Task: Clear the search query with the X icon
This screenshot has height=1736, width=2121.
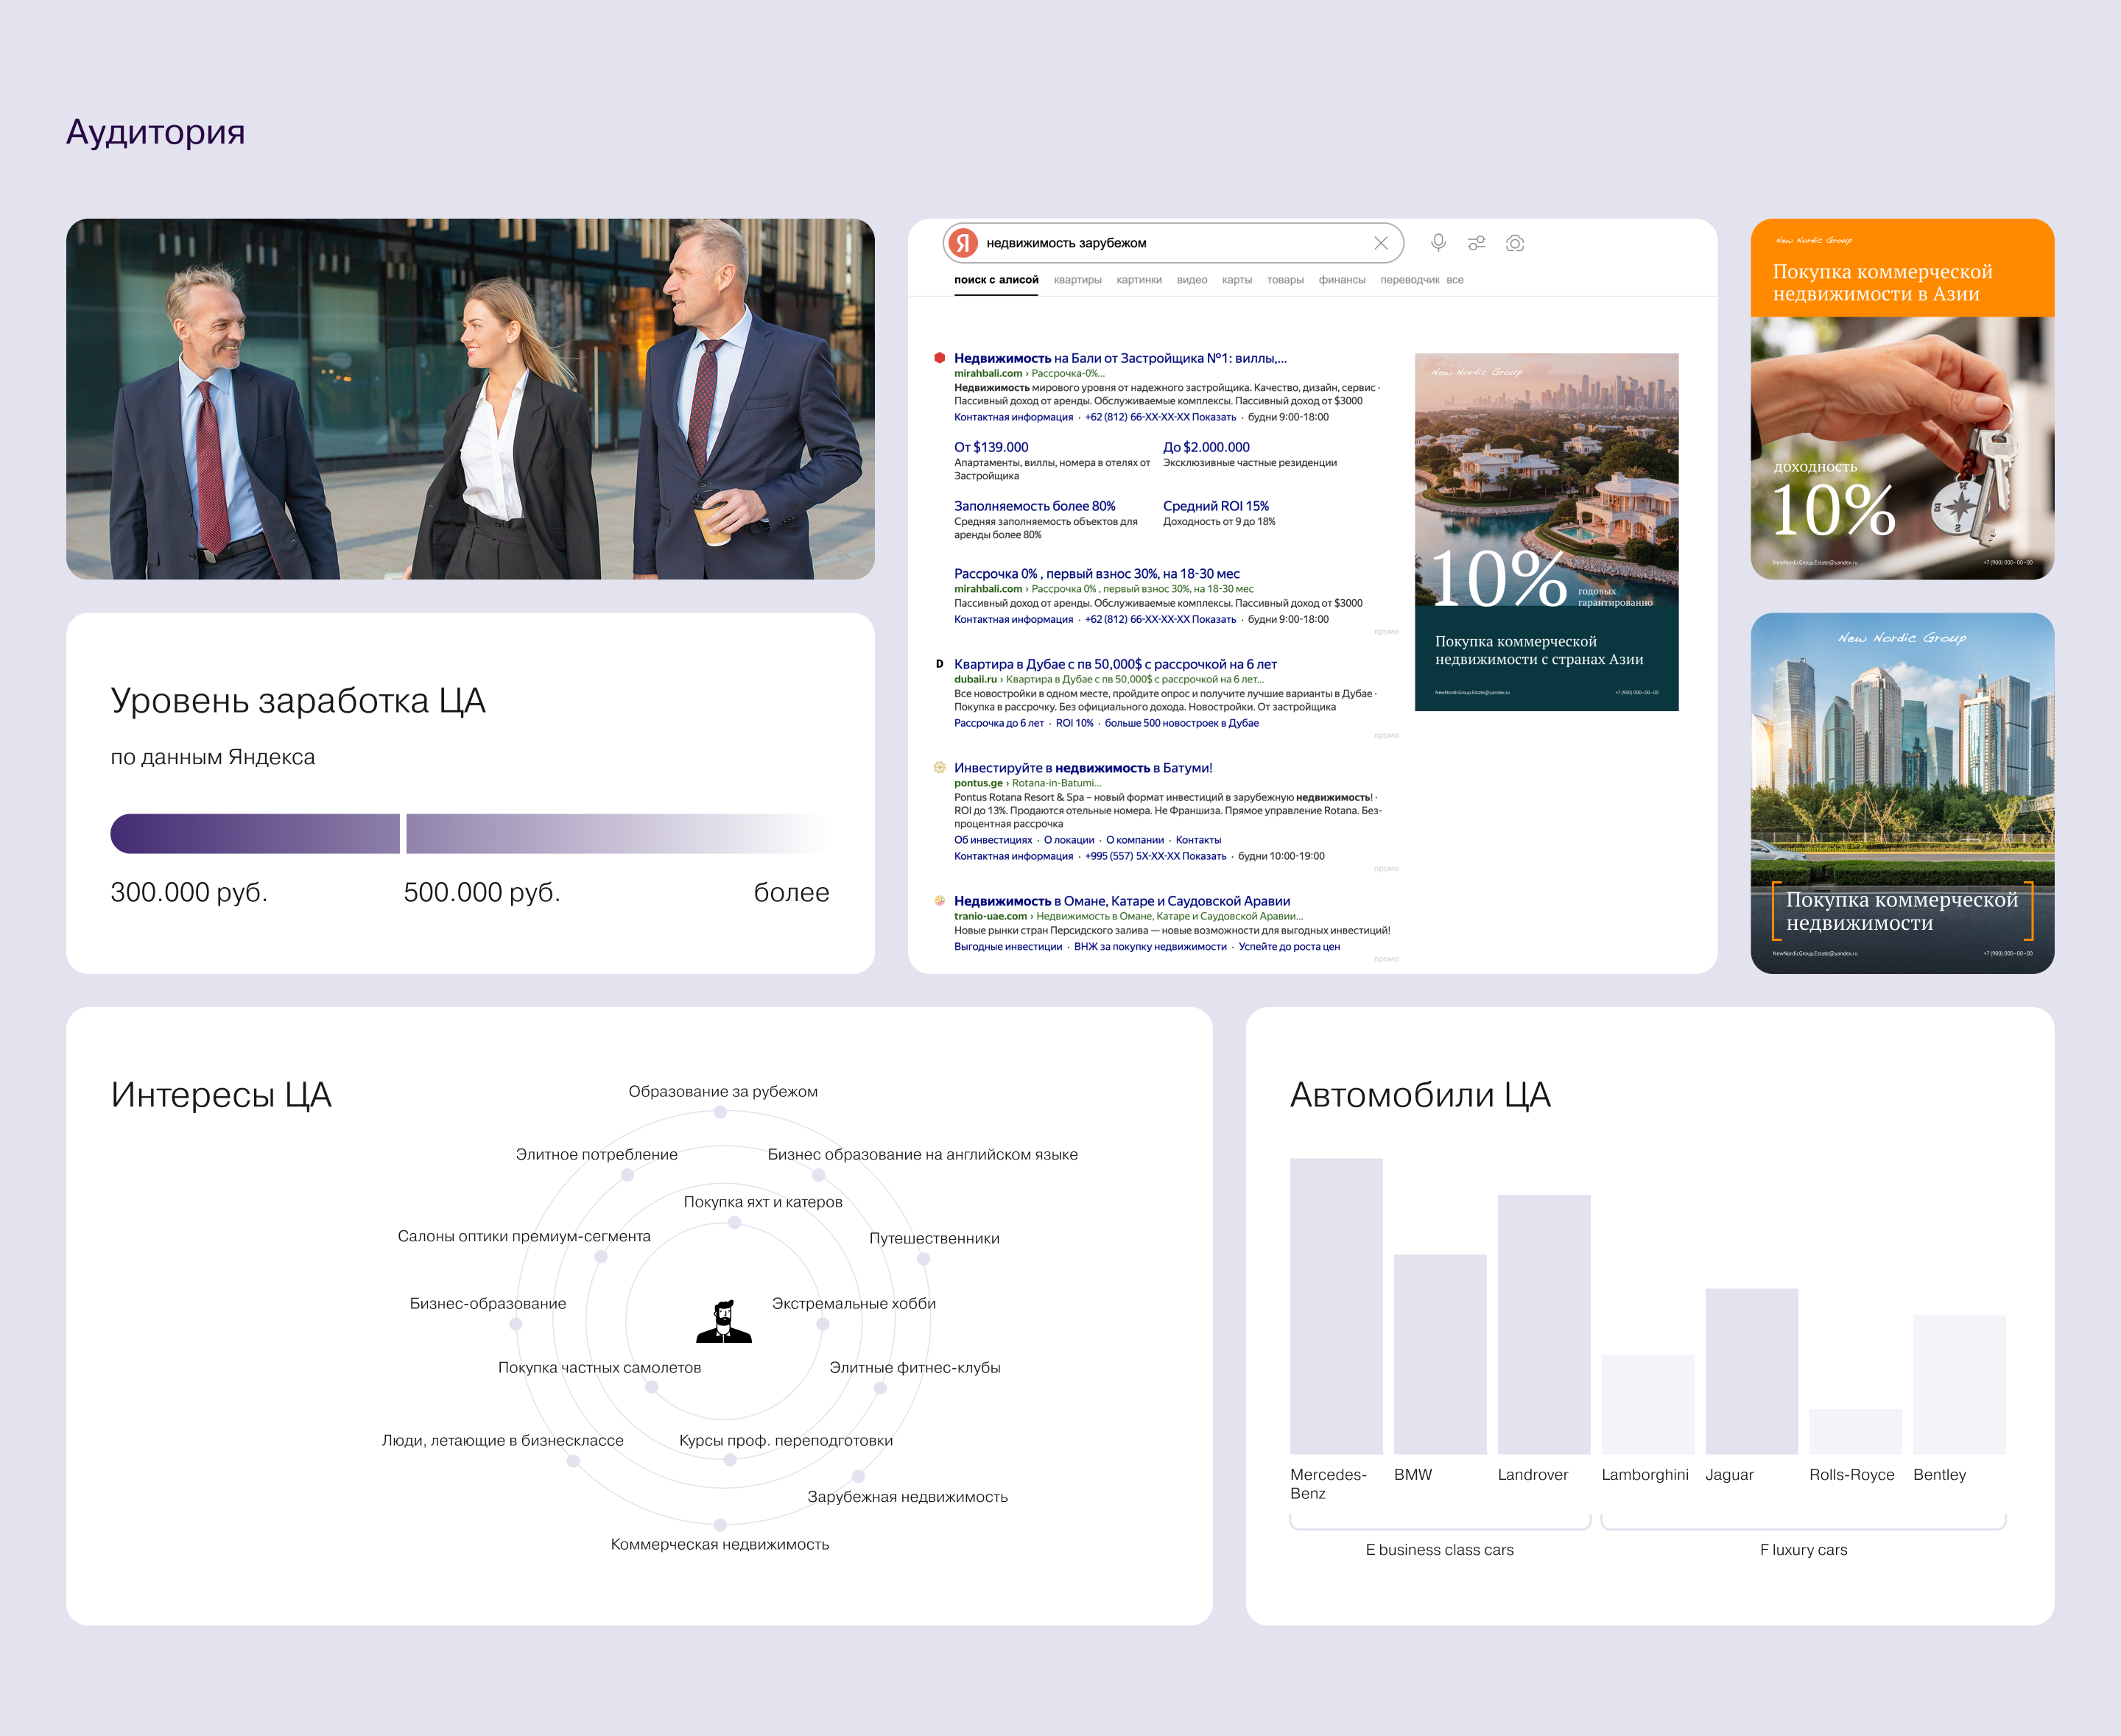Action: coord(1381,243)
